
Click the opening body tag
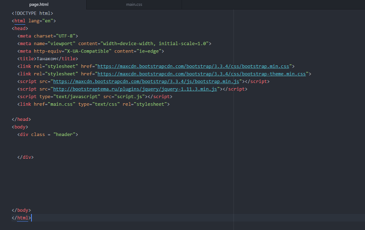click(x=20, y=127)
